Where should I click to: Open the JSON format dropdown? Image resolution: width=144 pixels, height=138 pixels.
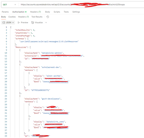tap(8, 22)
